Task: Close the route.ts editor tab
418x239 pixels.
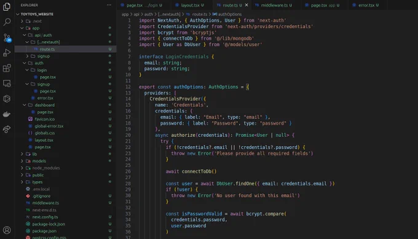Action: point(246,5)
